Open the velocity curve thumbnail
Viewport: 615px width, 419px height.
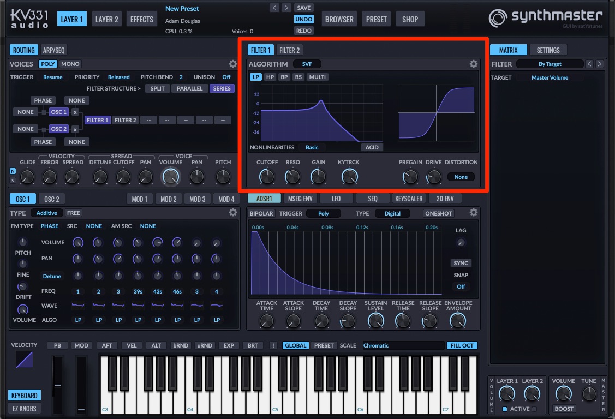click(25, 360)
